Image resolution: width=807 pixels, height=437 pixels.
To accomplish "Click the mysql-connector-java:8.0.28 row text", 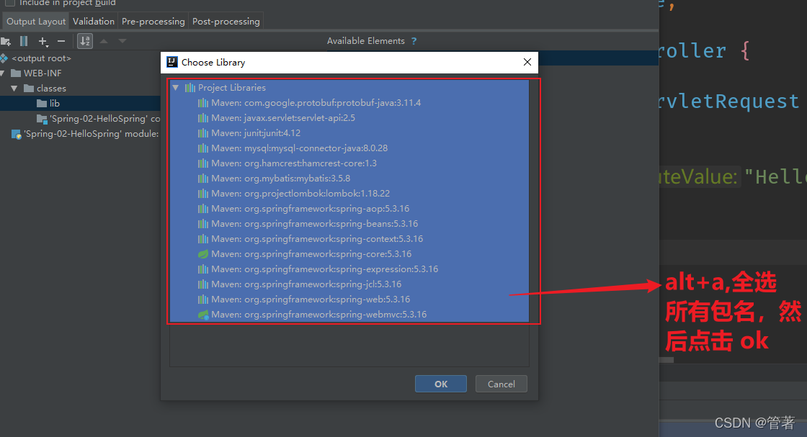I will click(300, 148).
